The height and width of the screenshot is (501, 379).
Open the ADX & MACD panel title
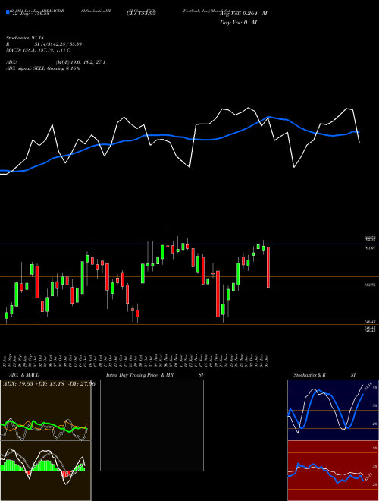click(x=24, y=375)
